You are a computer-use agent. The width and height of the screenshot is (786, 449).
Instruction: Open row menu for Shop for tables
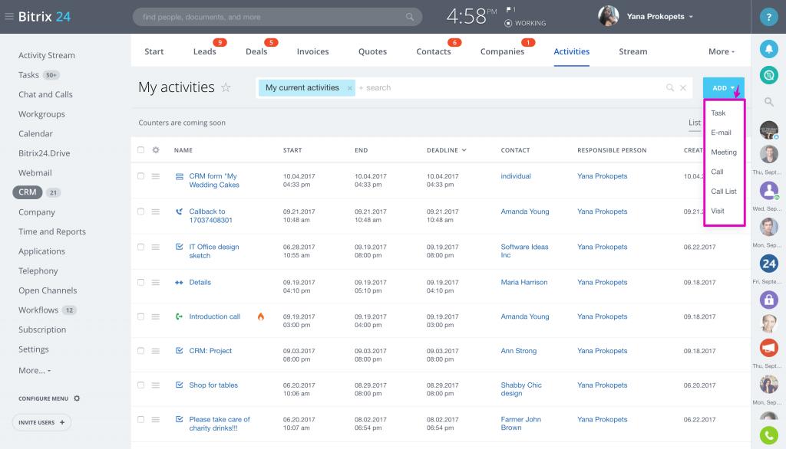[156, 385]
